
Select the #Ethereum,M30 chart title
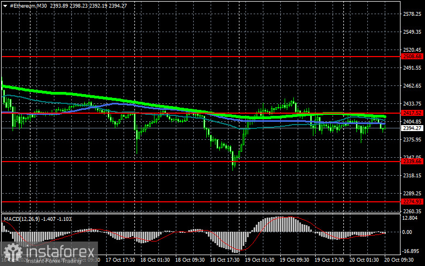(x=28, y=5)
